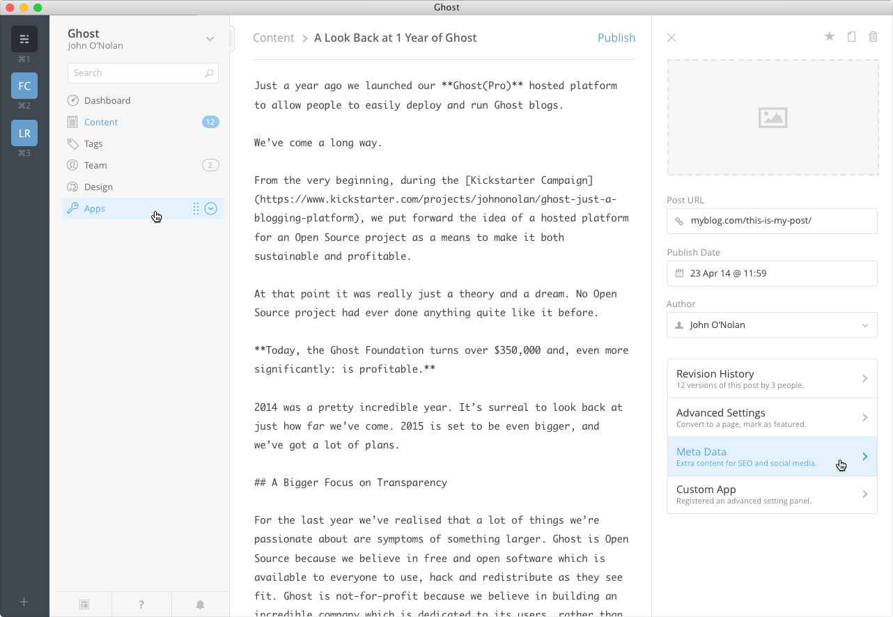Viewport: 893px width, 617px height.
Task: Click the trash icon to delete post
Action: 873,37
